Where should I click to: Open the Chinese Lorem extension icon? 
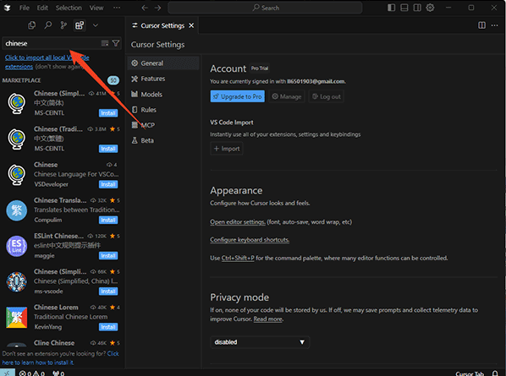click(x=16, y=318)
